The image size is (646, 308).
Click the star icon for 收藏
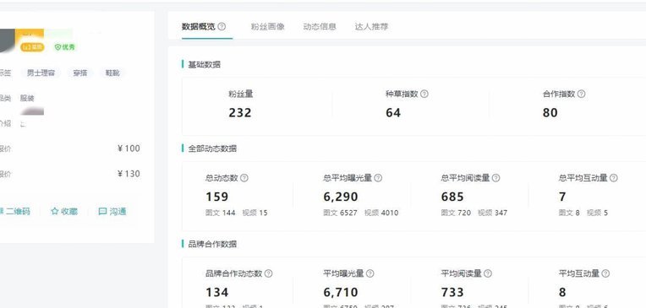point(55,211)
